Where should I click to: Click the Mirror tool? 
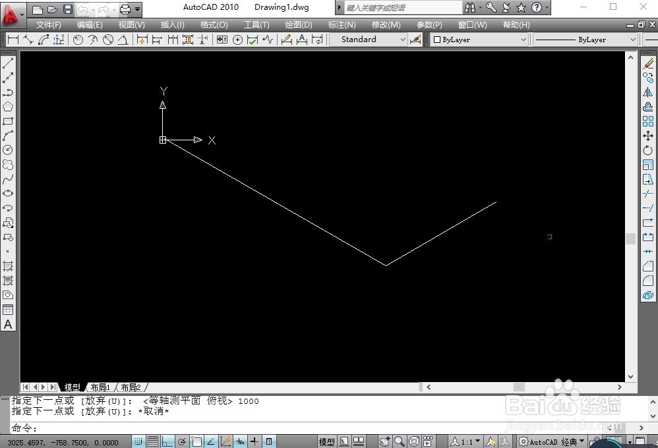pyautogui.click(x=648, y=92)
